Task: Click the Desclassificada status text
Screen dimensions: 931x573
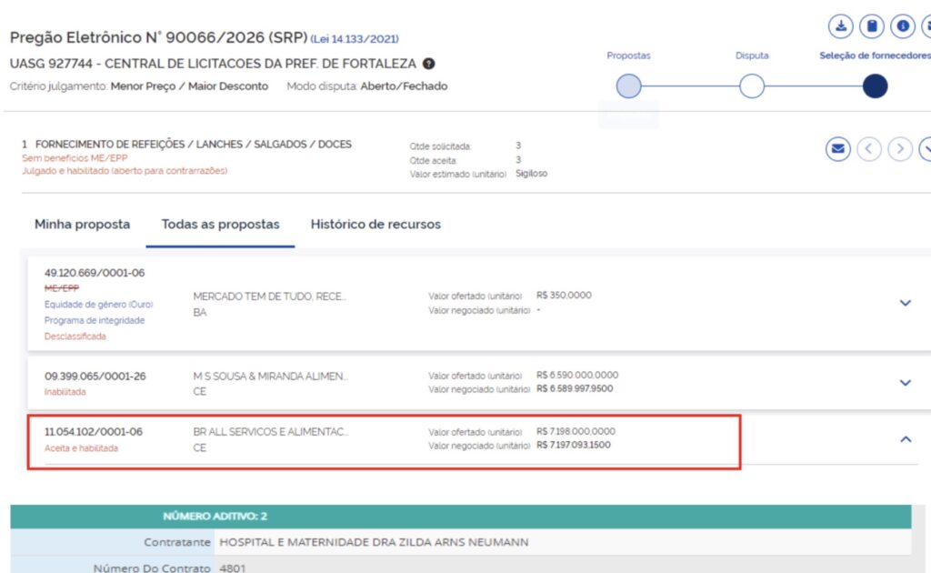Action: click(x=75, y=337)
